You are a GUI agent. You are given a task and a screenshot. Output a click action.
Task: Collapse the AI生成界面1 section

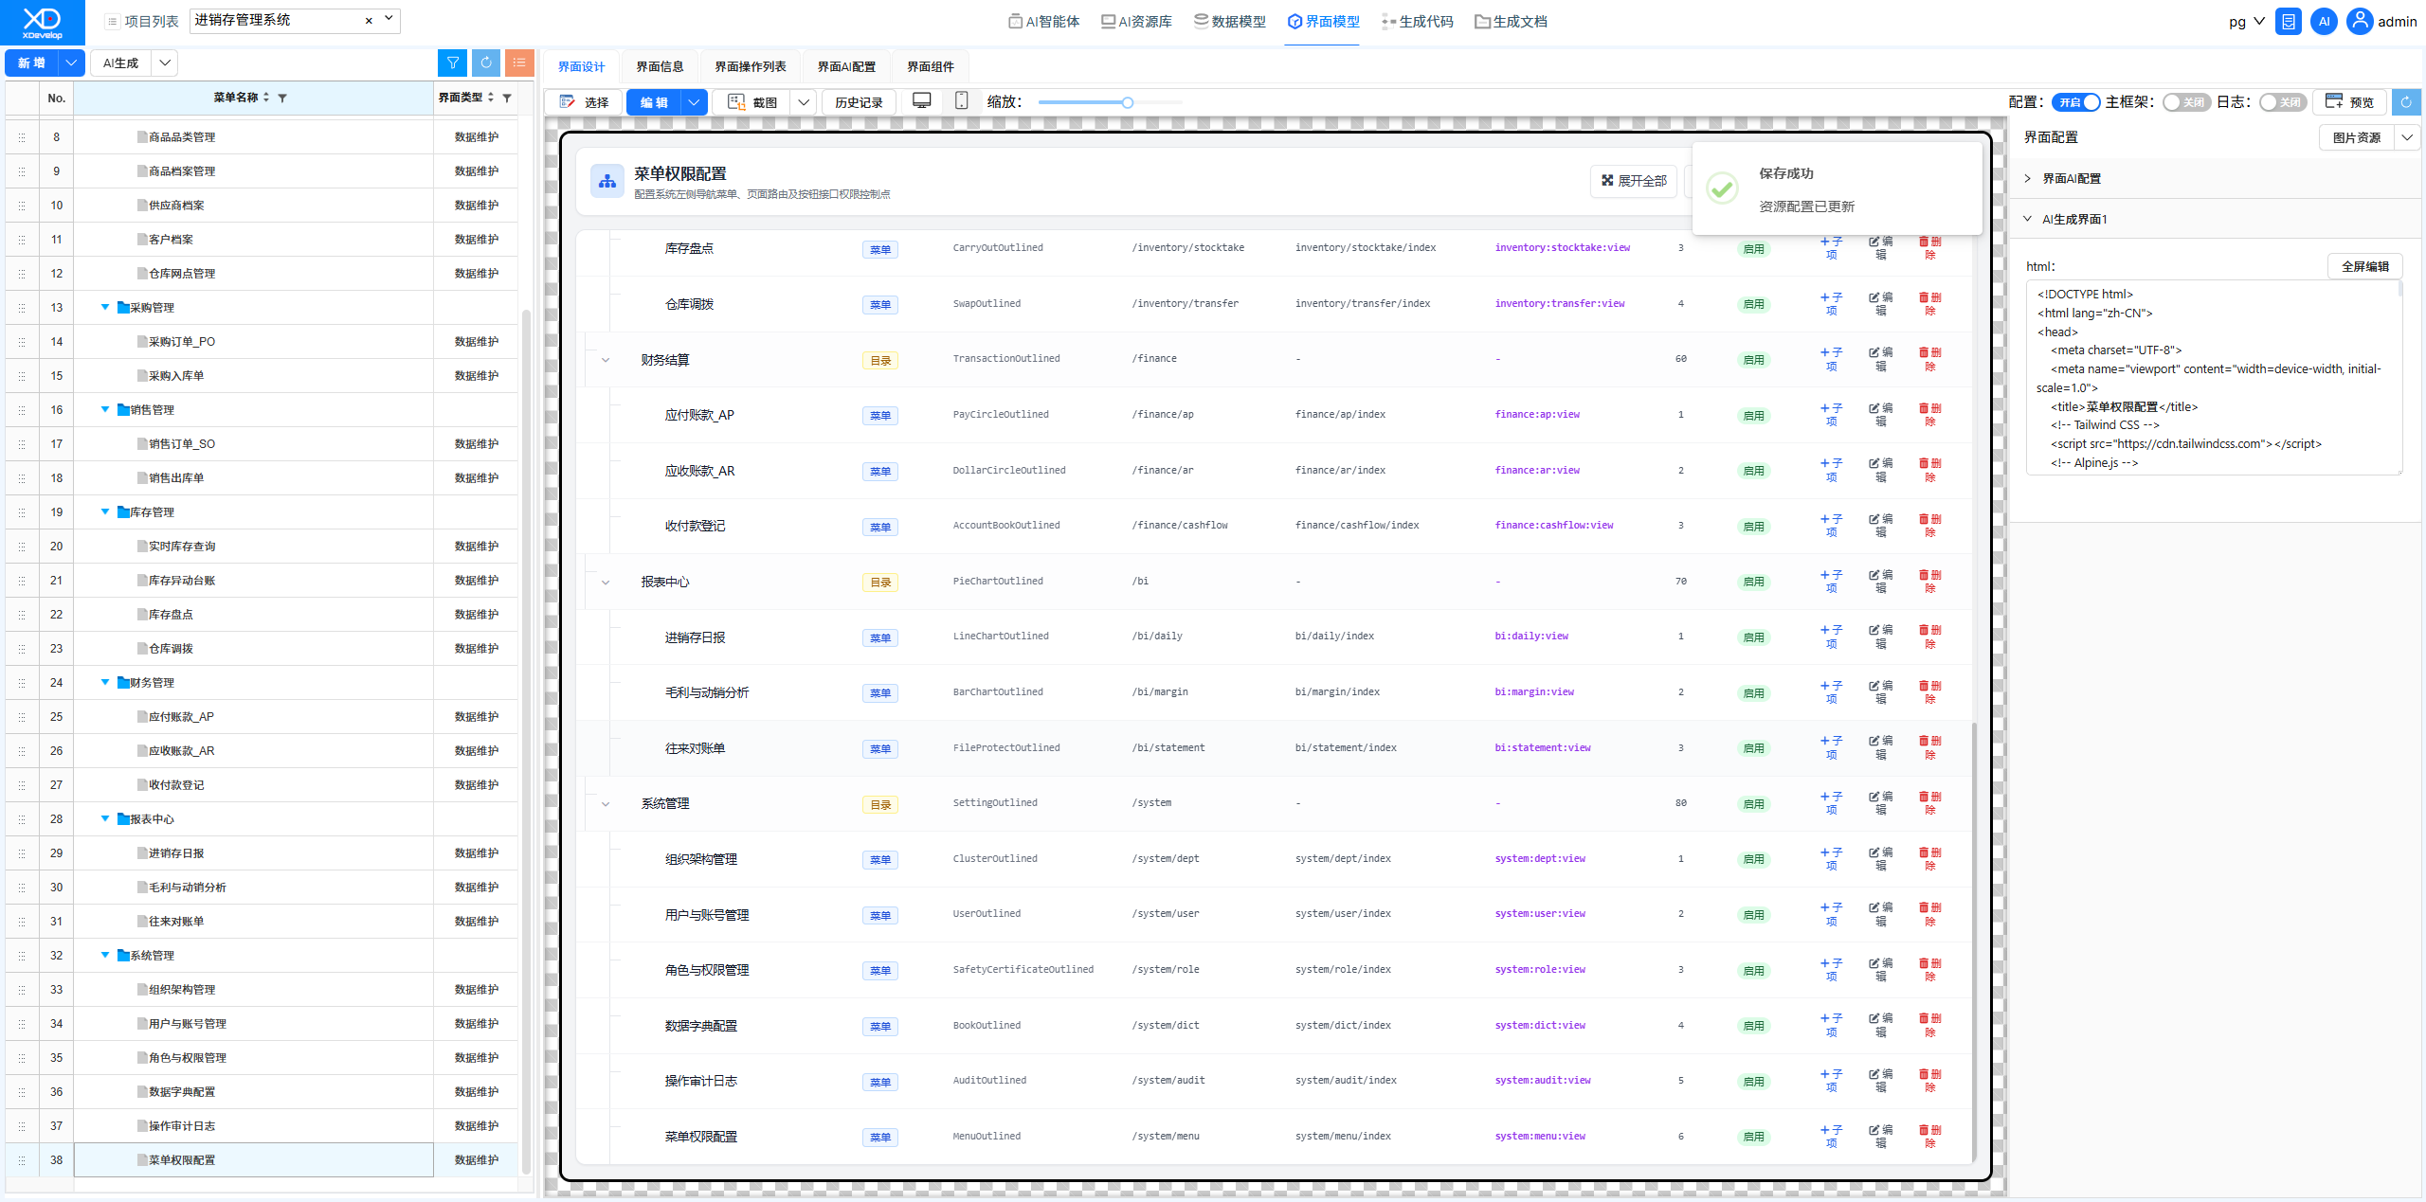pyautogui.click(x=2028, y=219)
